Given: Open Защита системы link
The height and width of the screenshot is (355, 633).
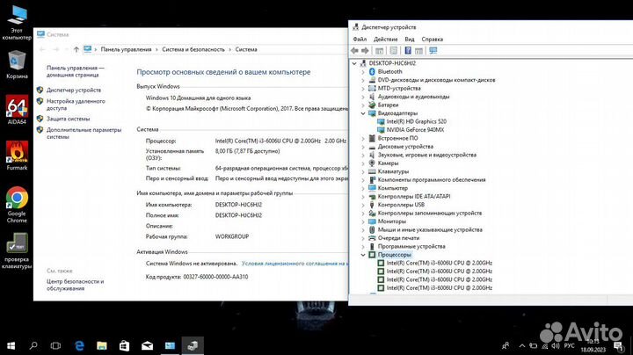Looking at the screenshot, I should (x=68, y=119).
